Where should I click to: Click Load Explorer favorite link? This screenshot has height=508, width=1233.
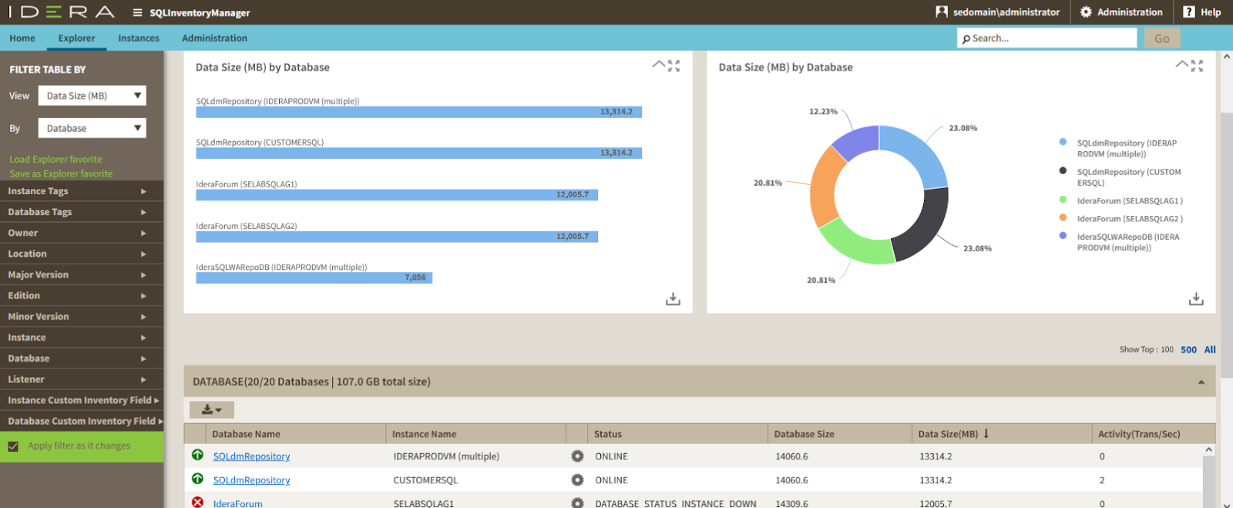[x=55, y=160]
